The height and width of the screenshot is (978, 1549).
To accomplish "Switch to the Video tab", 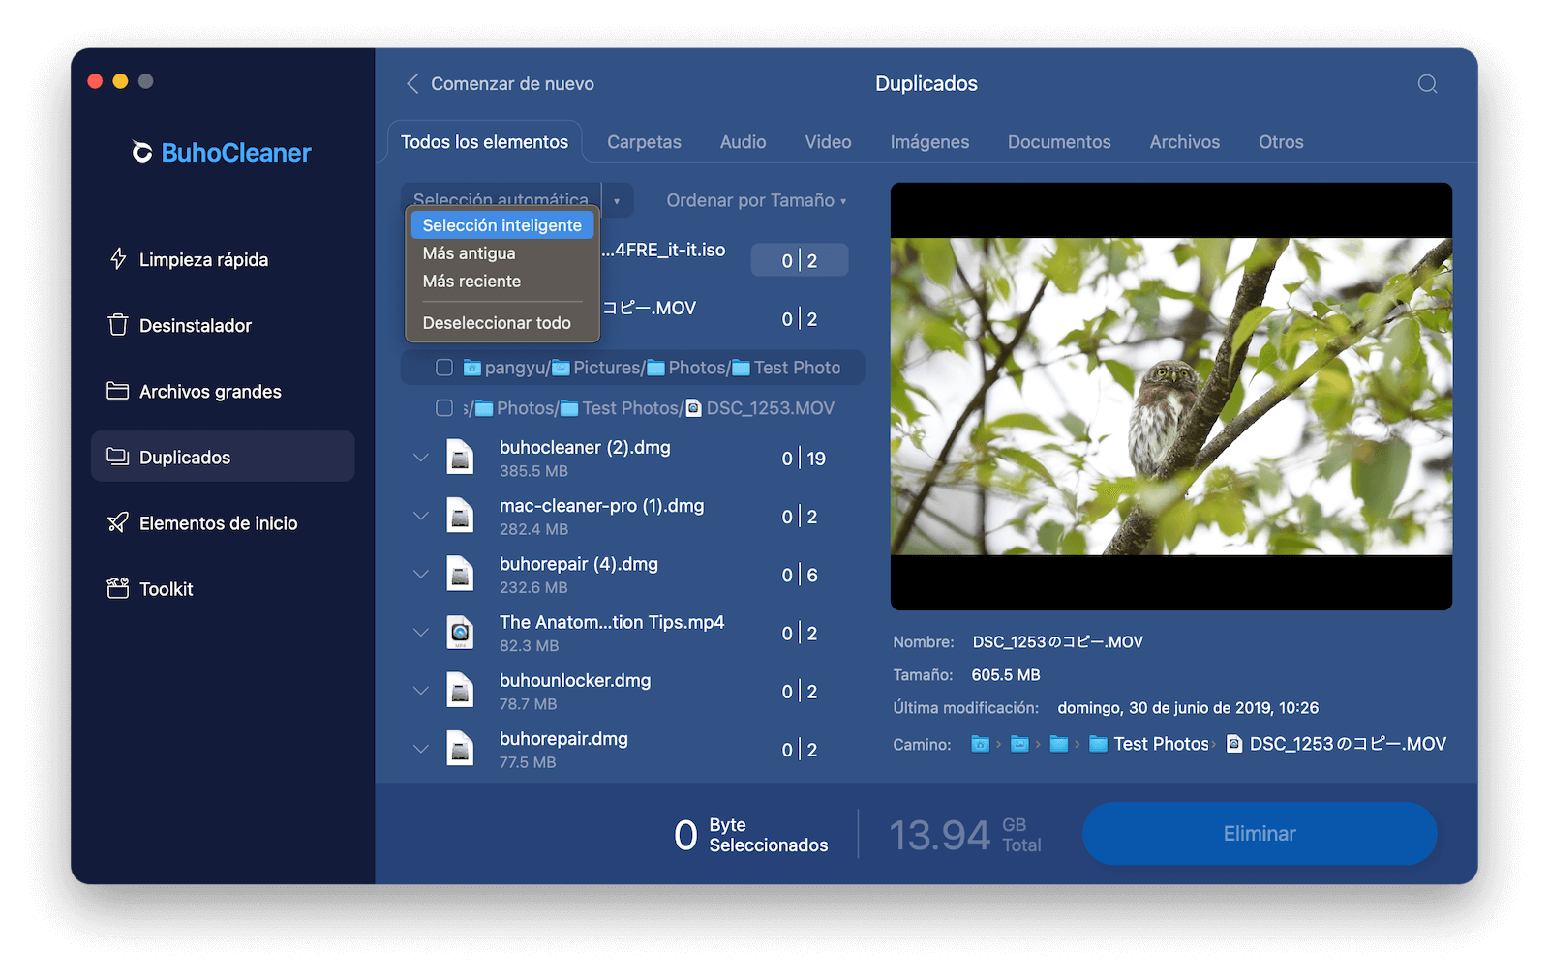I will click(828, 142).
